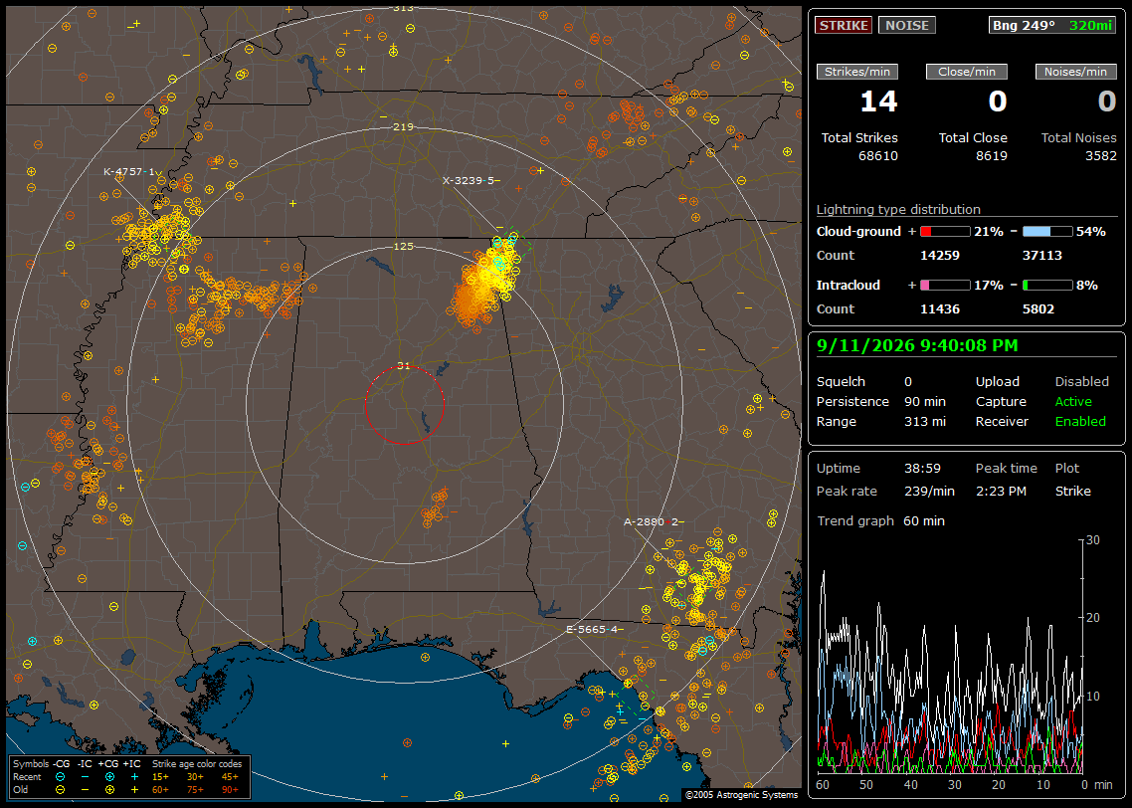Click the pink positive intracloud bar
1132x808 pixels.
[x=945, y=286]
